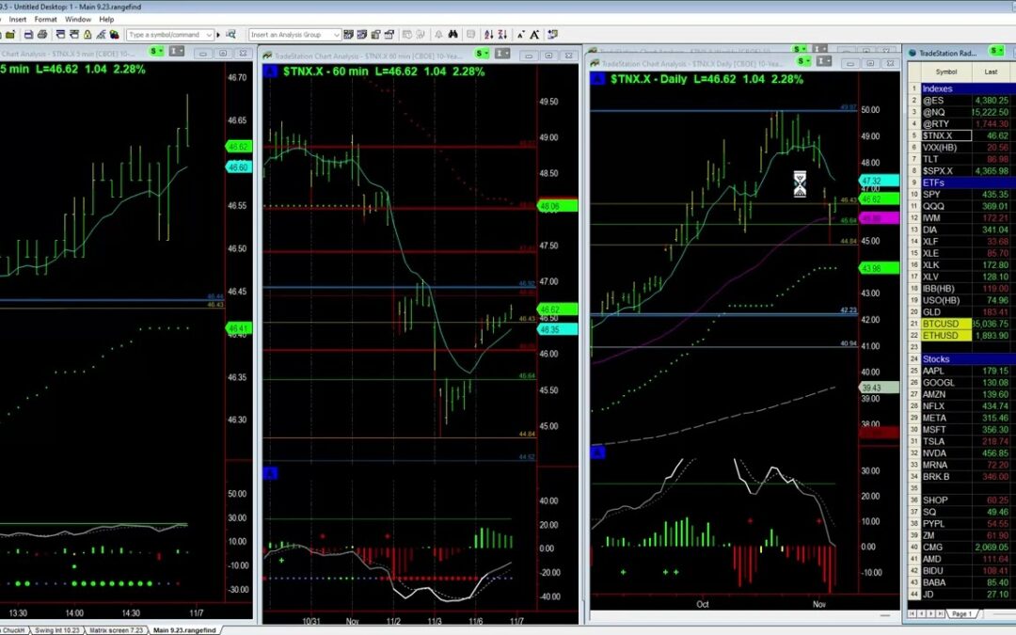The height and width of the screenshot is (635, 1016).
Task: Click the last icon on the toolbar
Action: click(553, 35)
